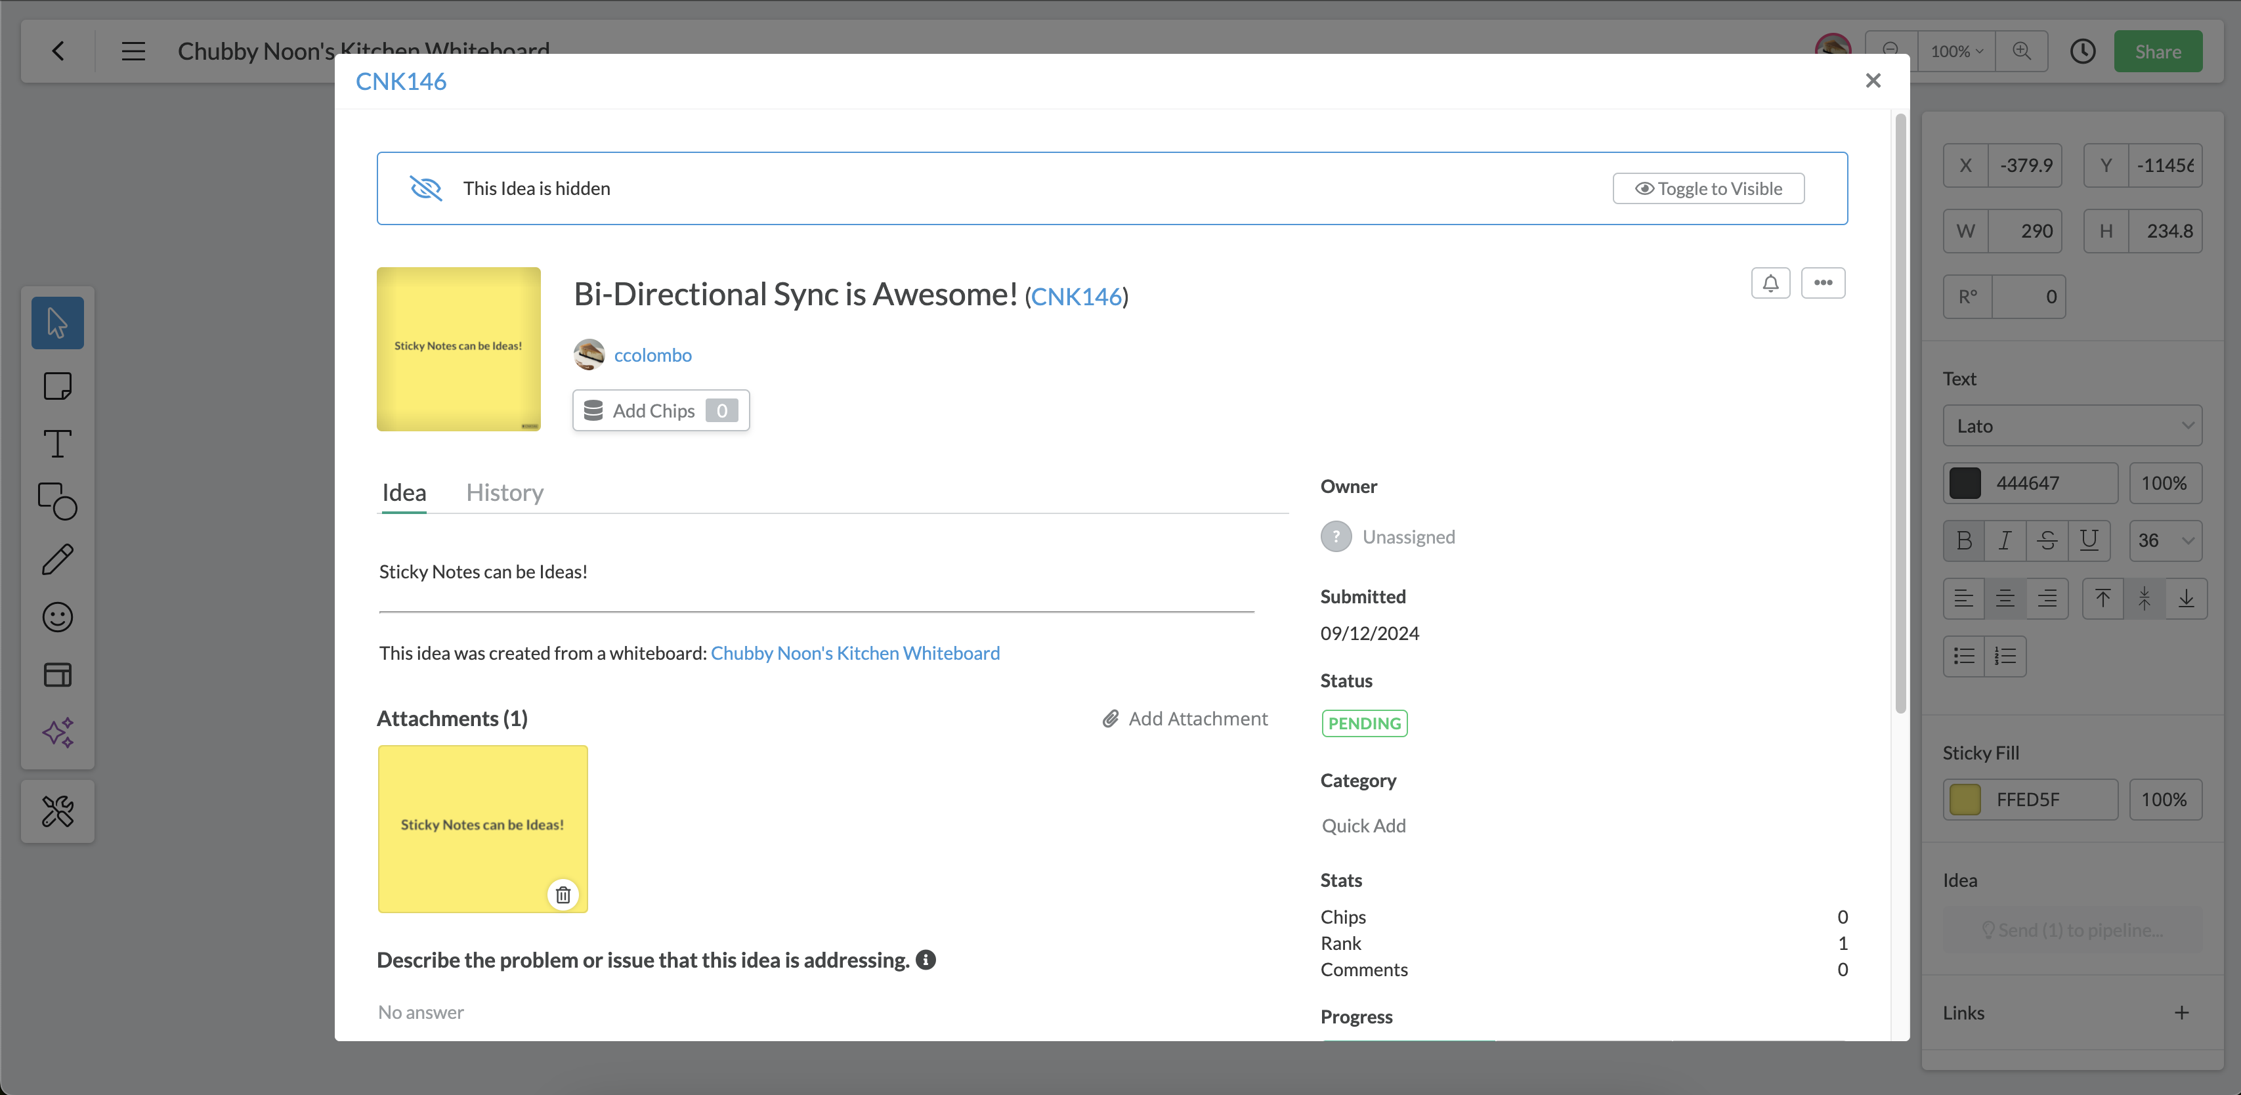Click the Share button

pos(2158,51)
